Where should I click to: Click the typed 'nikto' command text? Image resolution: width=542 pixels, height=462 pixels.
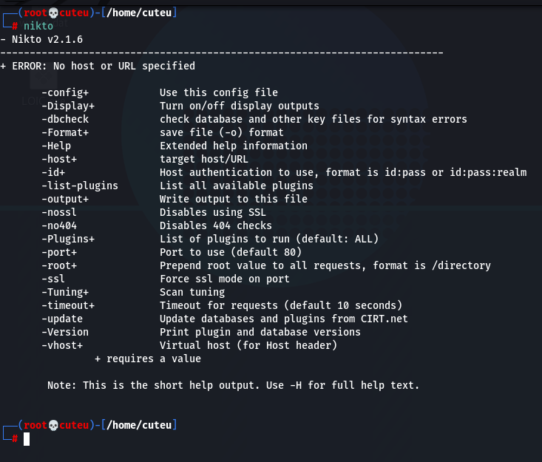point(38,26)
